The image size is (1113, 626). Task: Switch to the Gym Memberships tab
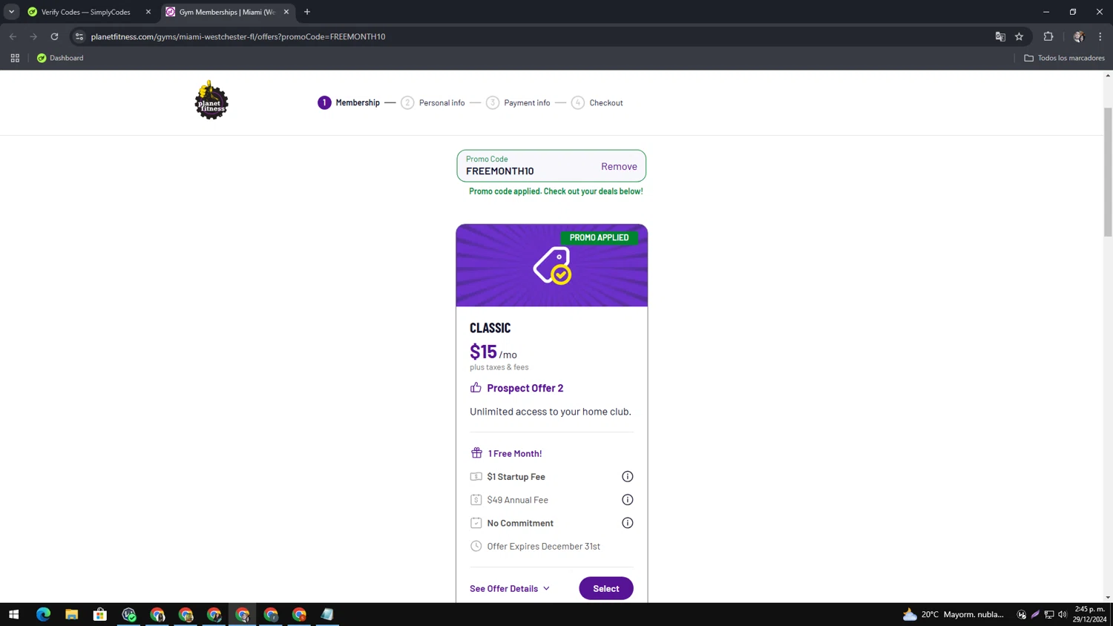(x=227, y=12)
